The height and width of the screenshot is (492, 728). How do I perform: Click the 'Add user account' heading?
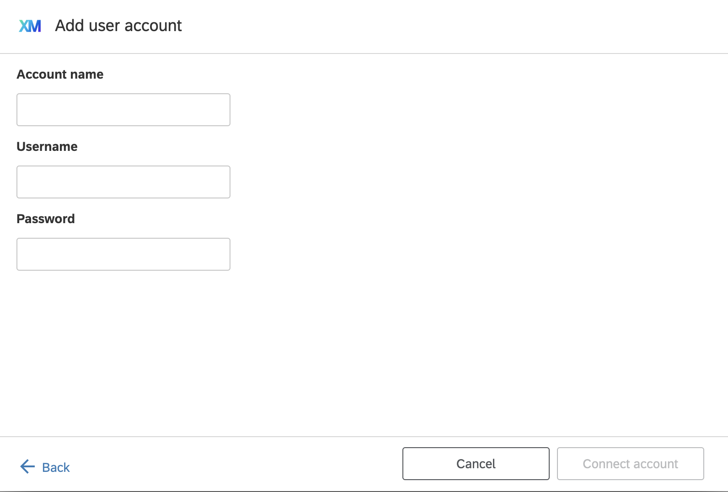(x=118, y=26)
